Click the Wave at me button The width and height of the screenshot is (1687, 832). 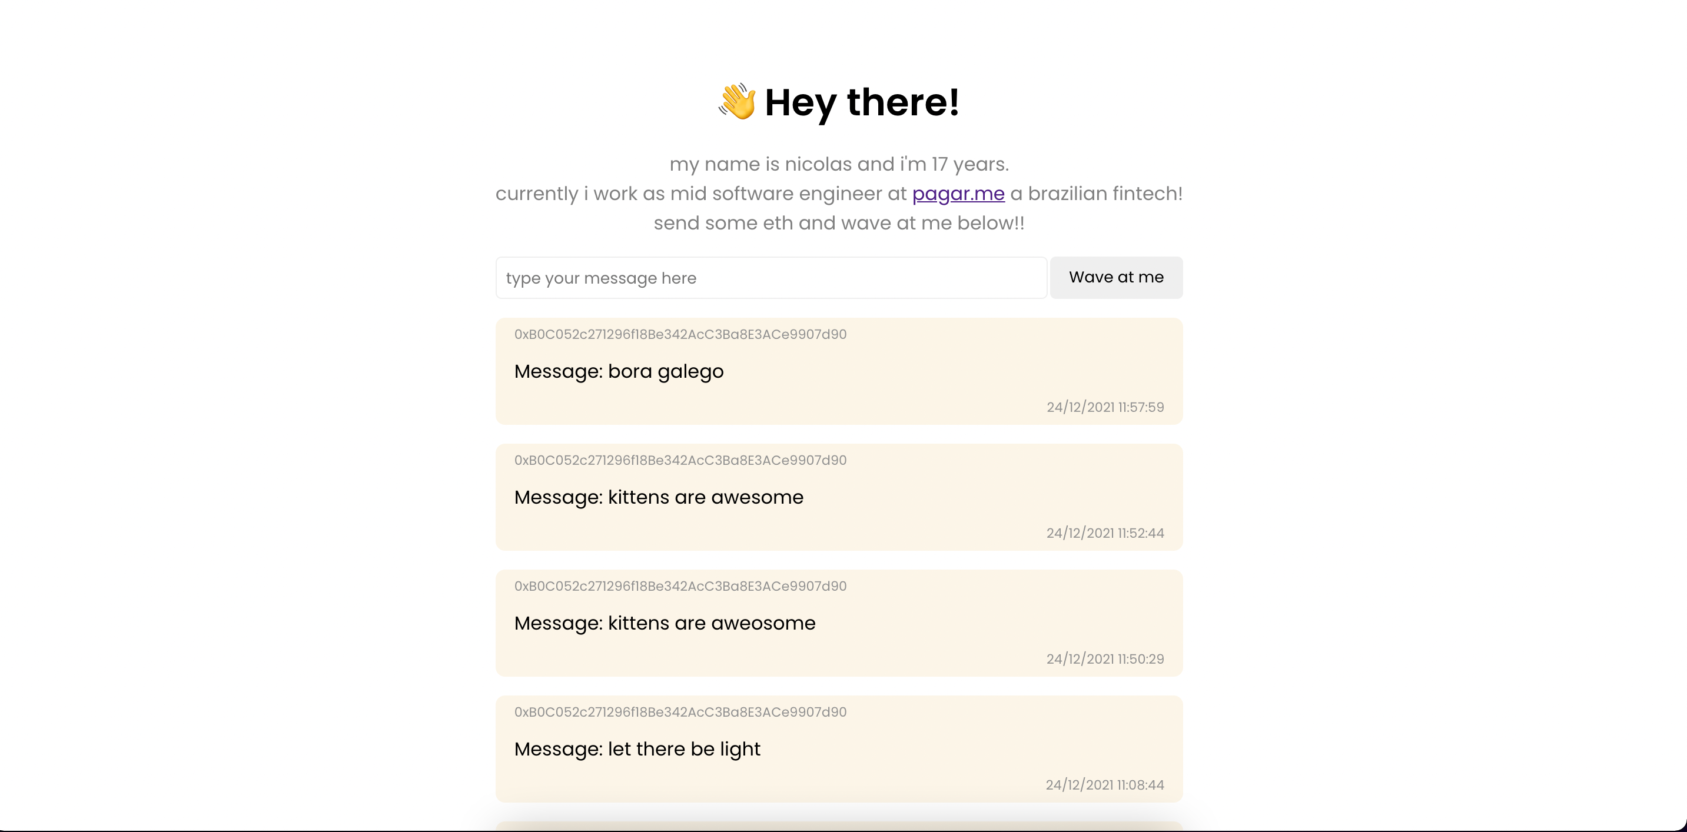1116,278
